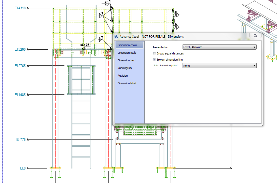This screenshot has height=183, width=277.
Task: Click the weld symbol labeled 3/3 at drawing top
Action: coord(106,4)
